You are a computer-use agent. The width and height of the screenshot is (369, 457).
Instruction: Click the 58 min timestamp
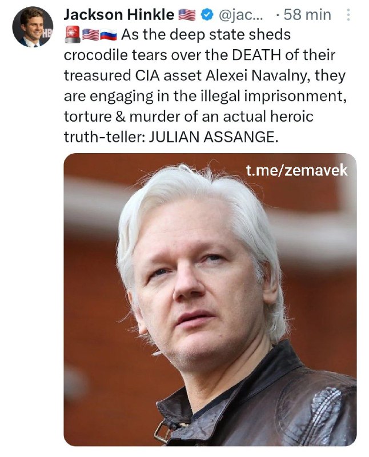pos(307,15)
